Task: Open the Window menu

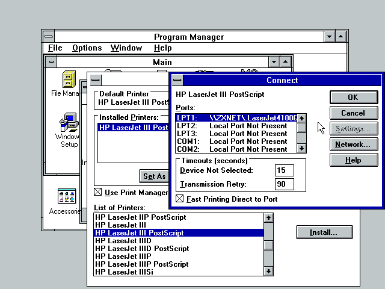Action: point(126,48)
